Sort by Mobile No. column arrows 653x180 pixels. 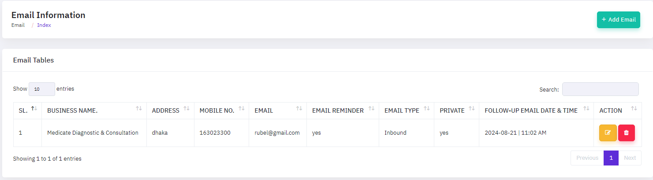[x=241, y=109]
